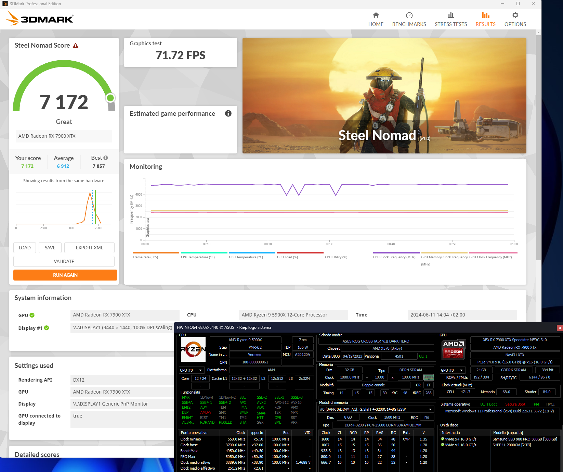Select the AMD Ryzen 9 5900X 12-Core Processor field
563x472 pixels.
[293, 315]
